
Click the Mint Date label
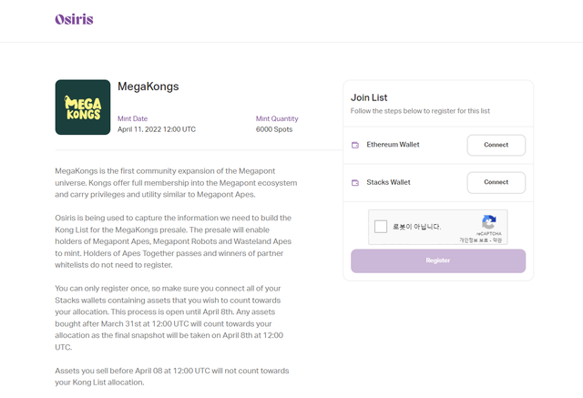click(x=132, y=118)
